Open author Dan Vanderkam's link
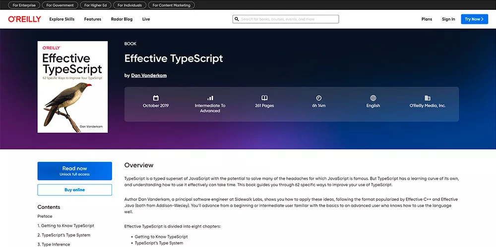This screenshot has width=496, height=247. (149, 76)
